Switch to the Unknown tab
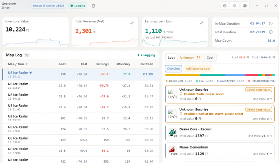Viewport: 279px width, 163px height. pos(190,58)
